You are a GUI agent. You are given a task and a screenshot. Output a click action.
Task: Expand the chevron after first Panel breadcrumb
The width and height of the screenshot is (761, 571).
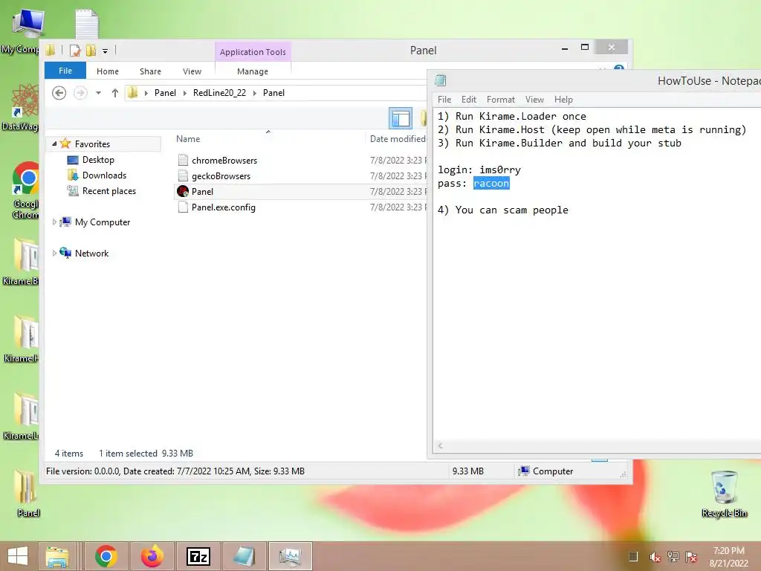coord(184,93)
